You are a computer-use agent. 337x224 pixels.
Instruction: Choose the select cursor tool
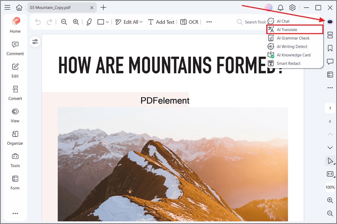point(330,161)
